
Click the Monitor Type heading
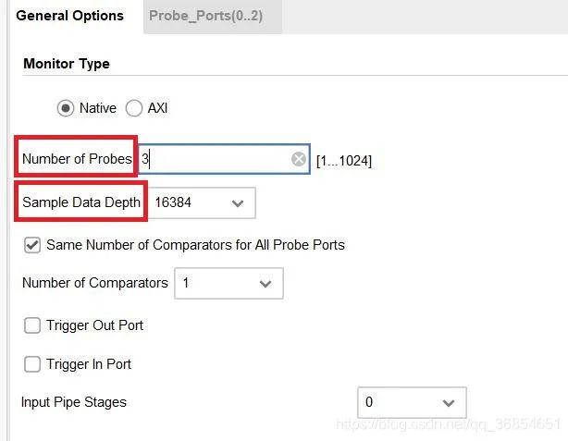click(x=67, y=64)
